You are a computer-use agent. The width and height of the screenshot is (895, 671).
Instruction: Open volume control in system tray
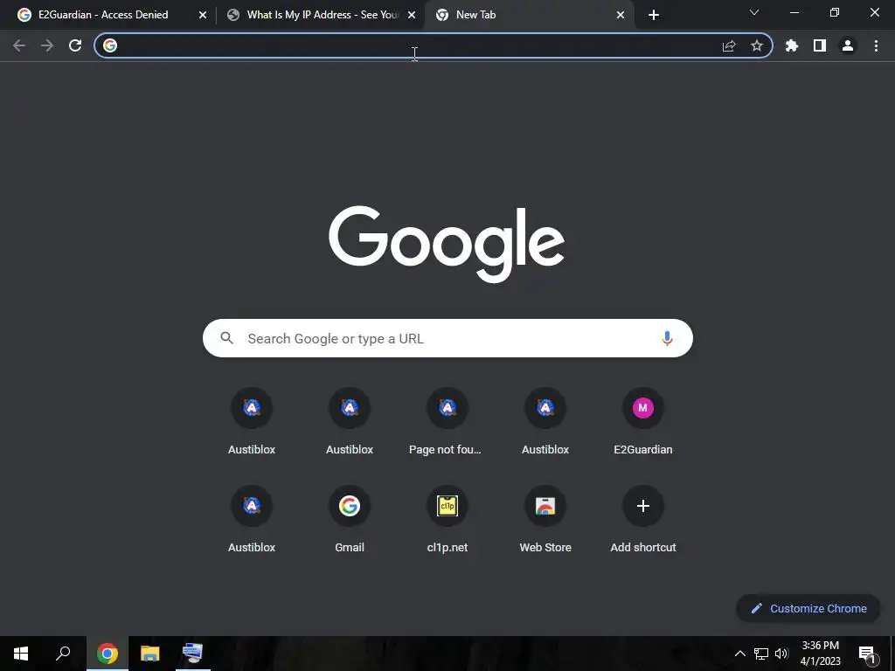click(781, 654)
